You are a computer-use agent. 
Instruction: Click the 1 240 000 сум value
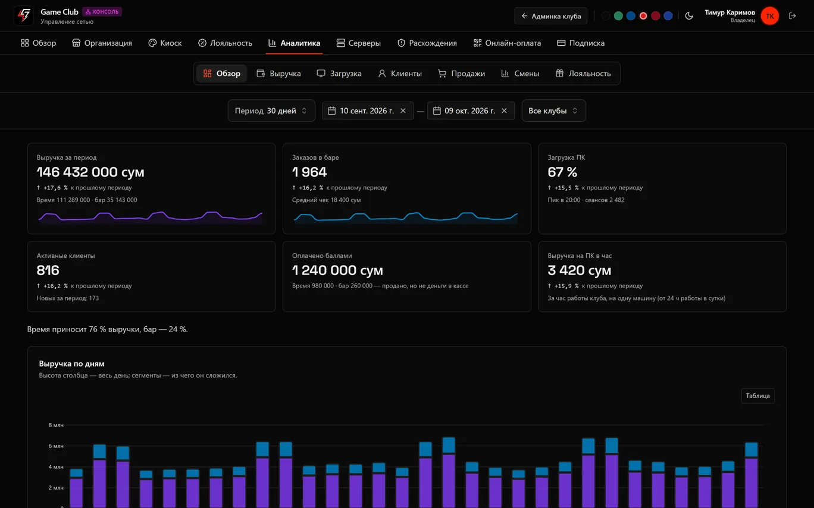337,270
